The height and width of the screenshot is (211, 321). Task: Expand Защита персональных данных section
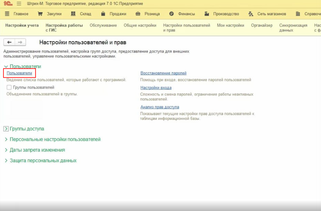6,160
